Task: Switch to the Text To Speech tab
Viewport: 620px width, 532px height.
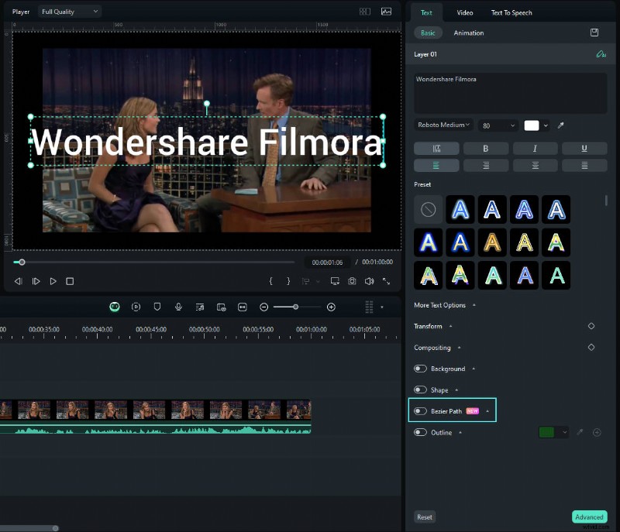Action: tap(512, 12)
